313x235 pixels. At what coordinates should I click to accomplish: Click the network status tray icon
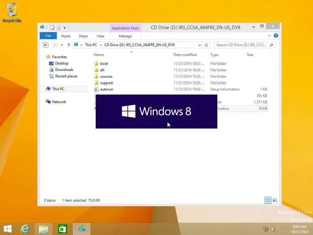(x=266, y=229)
